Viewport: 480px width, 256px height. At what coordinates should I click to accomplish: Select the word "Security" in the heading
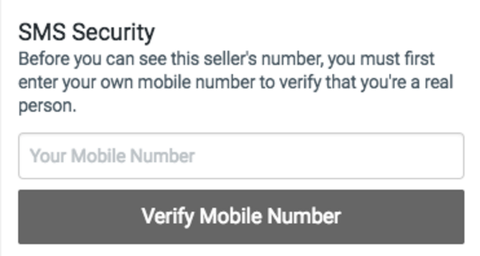tap(113, 32)
